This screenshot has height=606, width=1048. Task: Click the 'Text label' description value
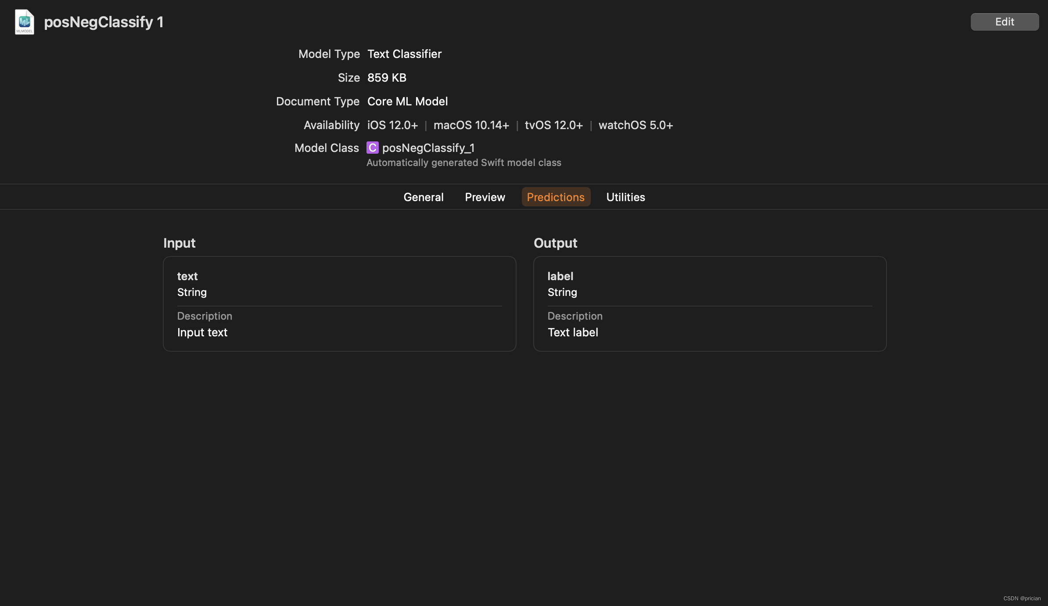coord(573,332)
